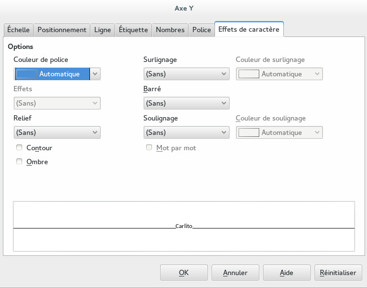The height and width of the screenshot is (288, 367).
Task: Enable the Contour checkbox
Action: tap(20, 148)
